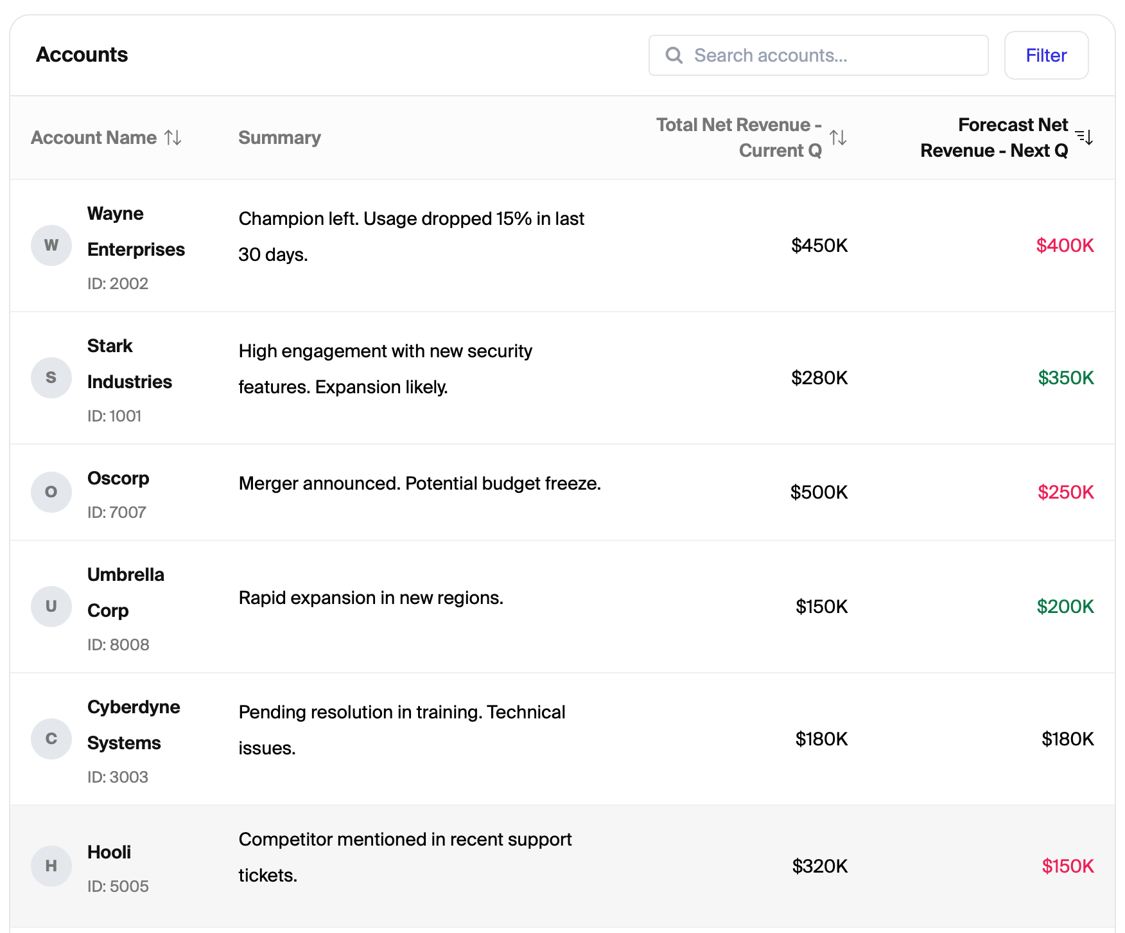Screen dimensions: 1125x933
Task: Click Umbrella Corp's $200K forecast value
Action: click(x=1065, y=607)
